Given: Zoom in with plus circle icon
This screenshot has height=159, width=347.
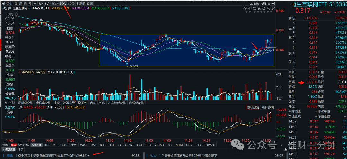Looking at the screenshot, I should point(268,8).
